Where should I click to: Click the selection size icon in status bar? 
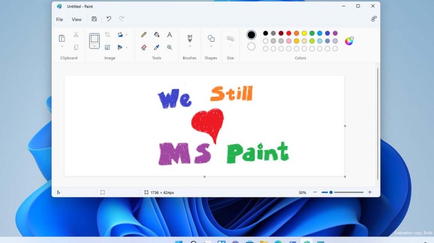pyautogui.click(x=102, y=192)
